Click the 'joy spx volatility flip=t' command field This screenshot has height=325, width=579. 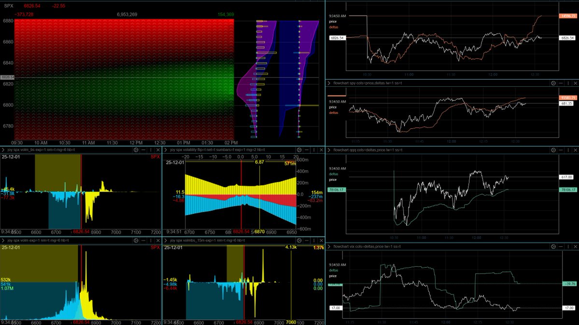click(217, 150)
